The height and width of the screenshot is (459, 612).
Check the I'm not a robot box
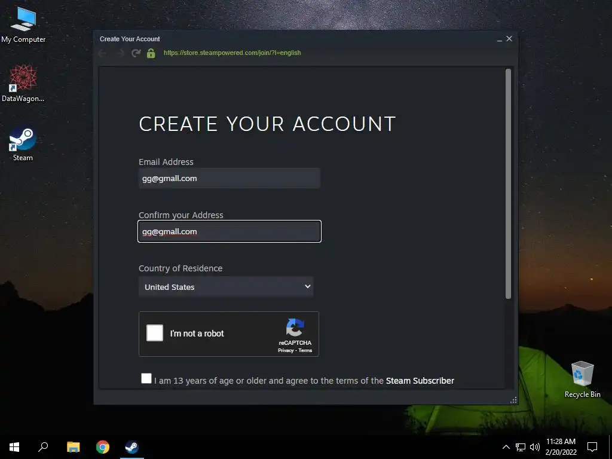155,333
